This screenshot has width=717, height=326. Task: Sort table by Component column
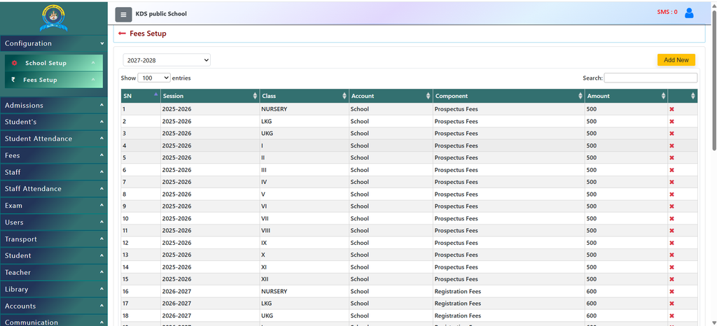pos(509,96)
